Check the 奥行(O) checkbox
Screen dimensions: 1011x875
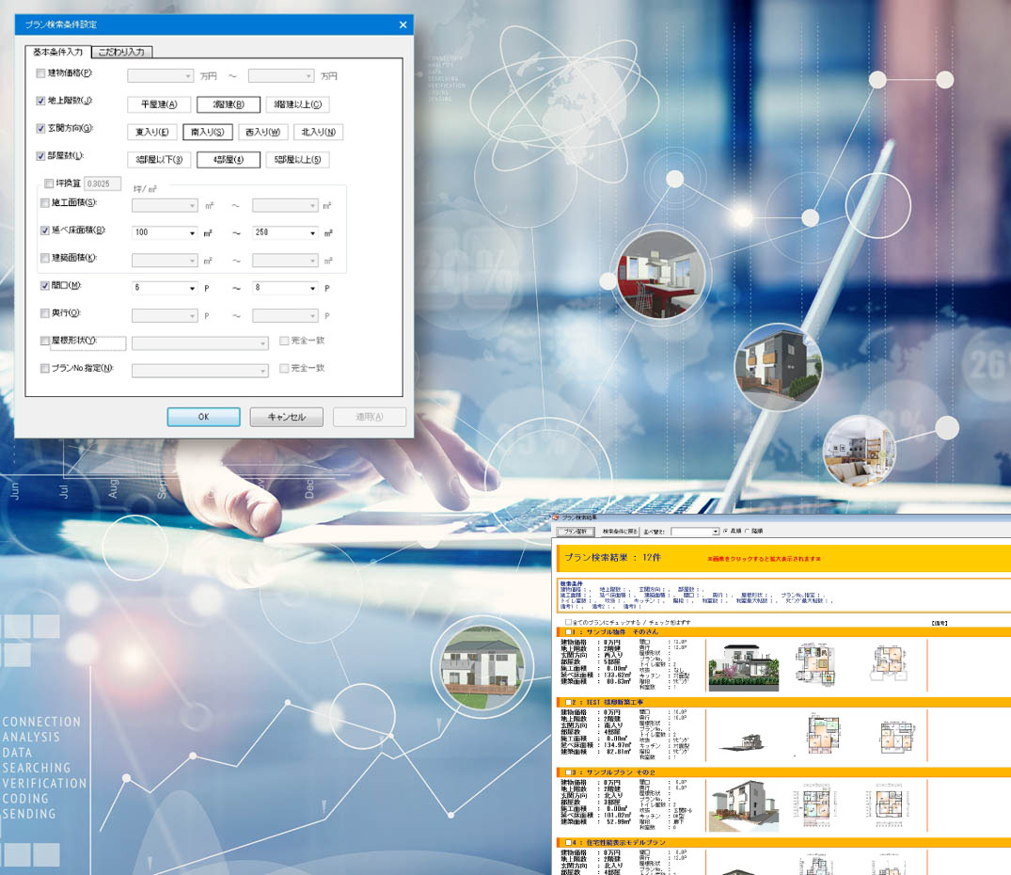[44, 313]
